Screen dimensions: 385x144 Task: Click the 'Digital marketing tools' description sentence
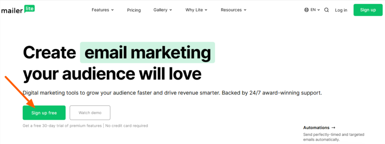[172, 93]
